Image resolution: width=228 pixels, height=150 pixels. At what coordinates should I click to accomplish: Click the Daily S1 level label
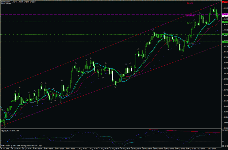(190, 23)
